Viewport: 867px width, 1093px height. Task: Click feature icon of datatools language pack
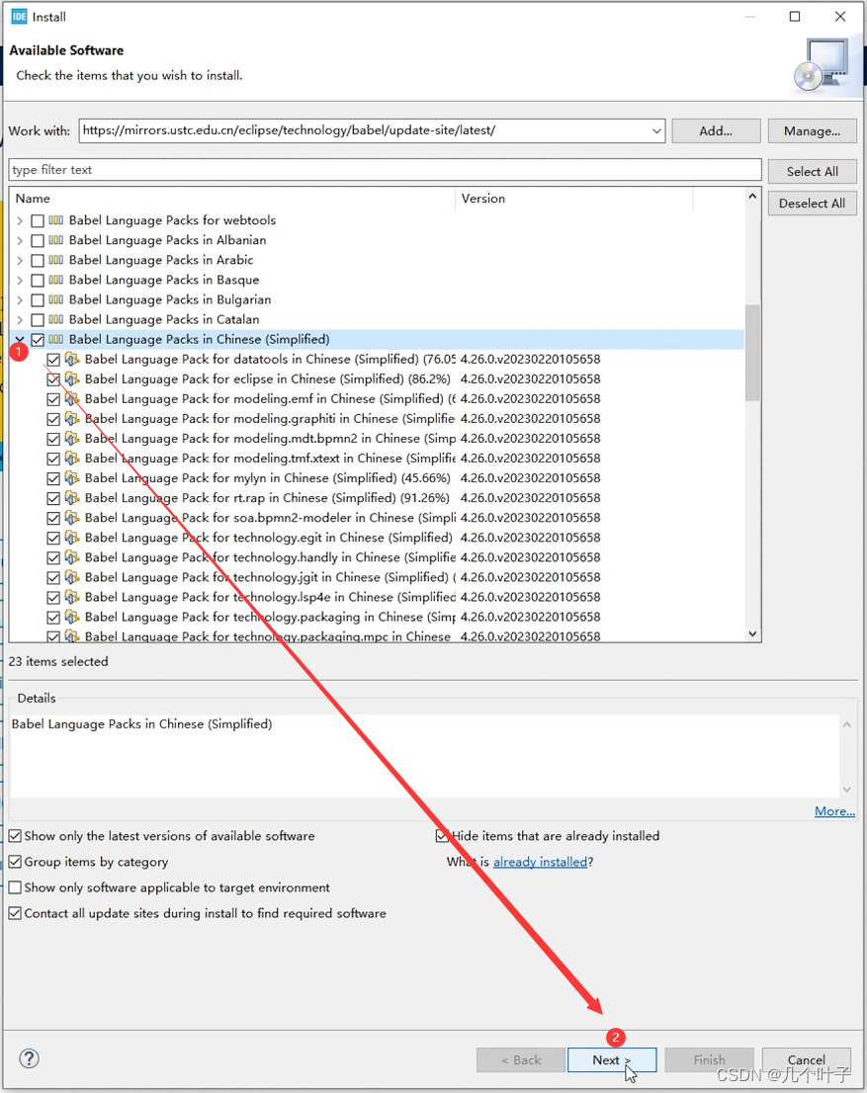click(72, 359)
